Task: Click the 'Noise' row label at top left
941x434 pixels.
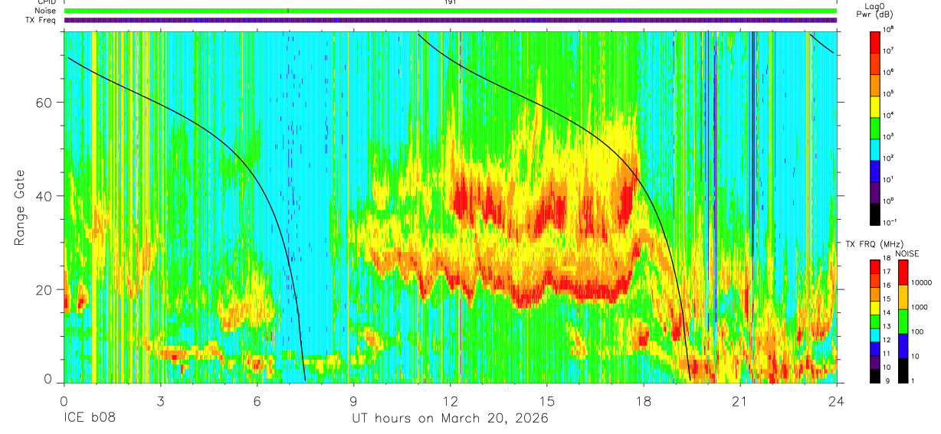Action: (46, 11)
